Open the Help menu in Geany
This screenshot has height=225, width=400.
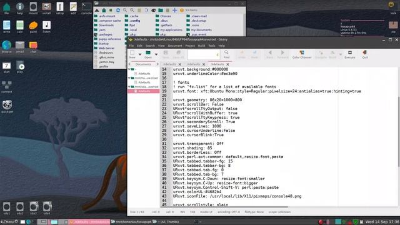[222, 46]
